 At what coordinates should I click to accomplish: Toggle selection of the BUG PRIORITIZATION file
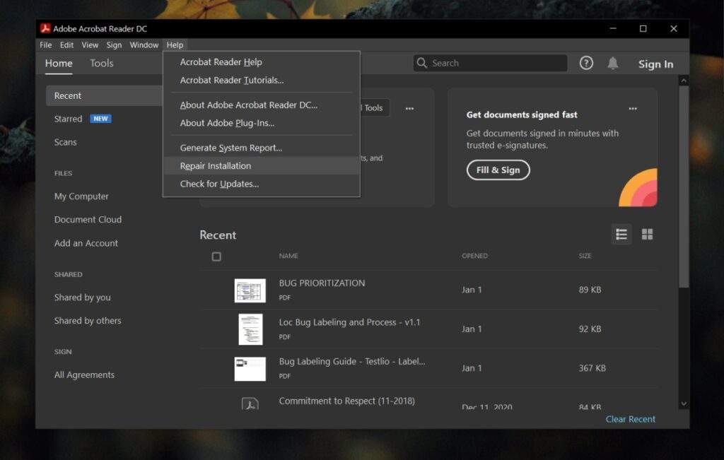pos(216,290)
